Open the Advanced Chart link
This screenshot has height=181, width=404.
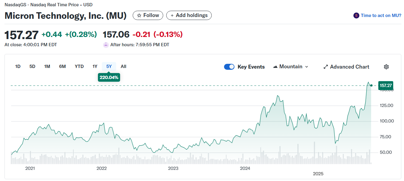point(346,67)
